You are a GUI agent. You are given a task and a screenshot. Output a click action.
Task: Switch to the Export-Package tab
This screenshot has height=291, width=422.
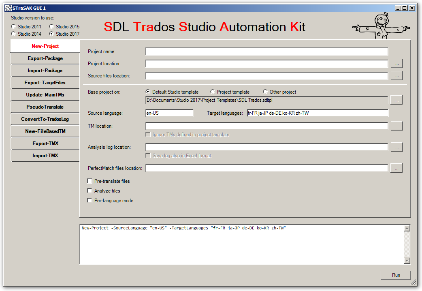pos(45,58)
